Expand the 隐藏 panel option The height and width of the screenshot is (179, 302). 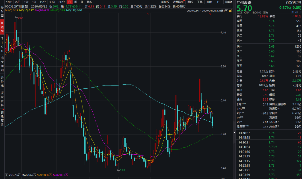[x=228, y=2]
